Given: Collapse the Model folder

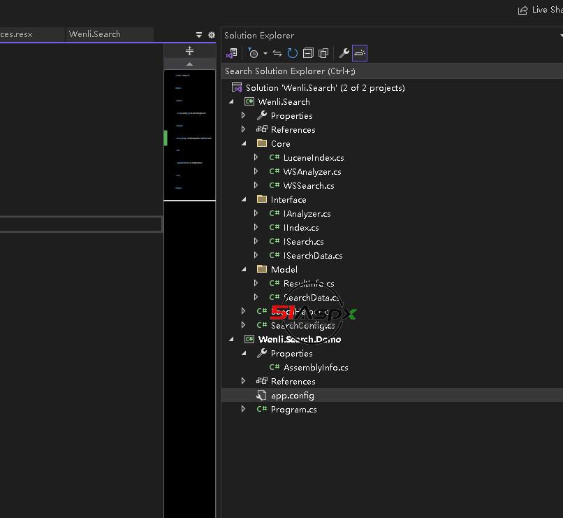Looking at the screenshot, I should pos(244,269).
